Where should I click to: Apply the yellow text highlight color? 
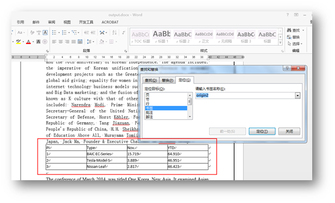(x=18, y=42)
